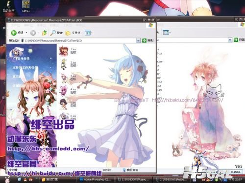This screenshot has width=245, height=183.
Task: Expand address dropdown in the cur window
Action: click(x=230, y=40)
